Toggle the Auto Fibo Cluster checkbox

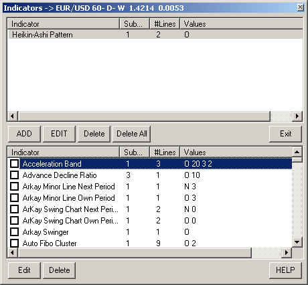pos(14,244)
